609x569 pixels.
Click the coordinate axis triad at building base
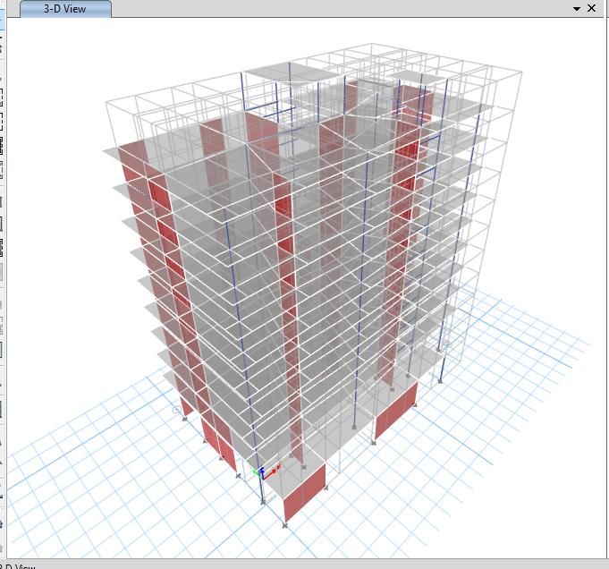(x=263, y=471)
